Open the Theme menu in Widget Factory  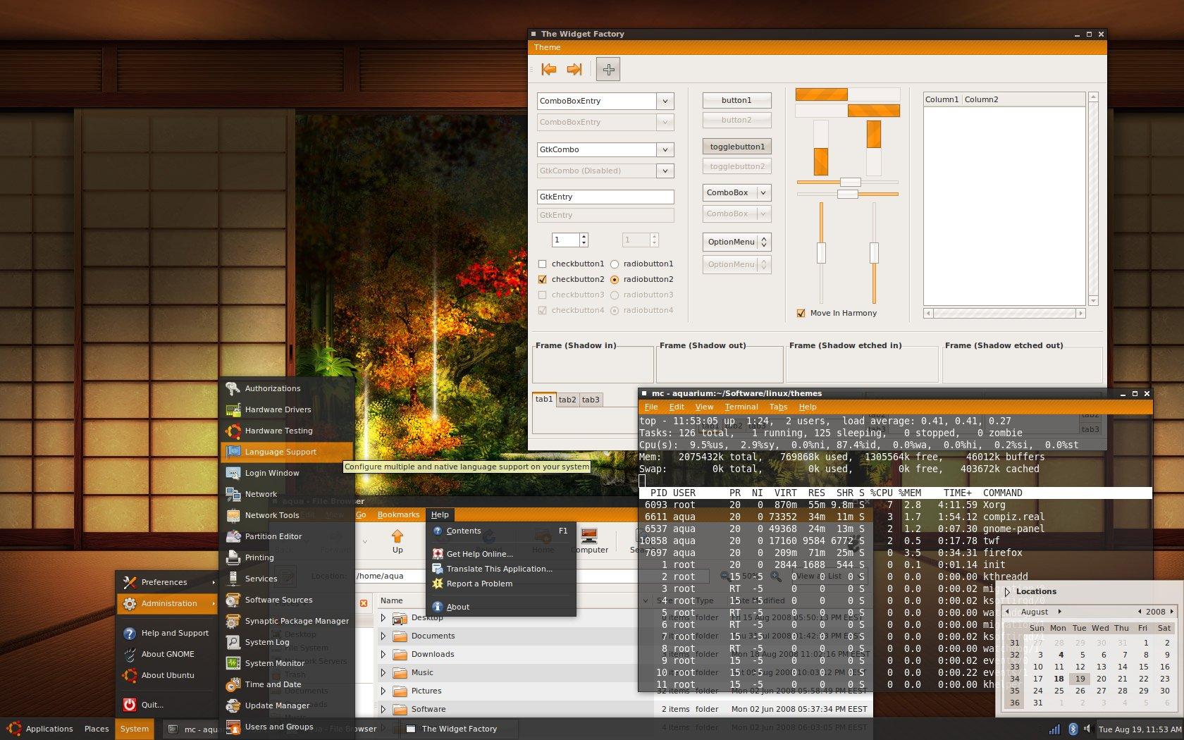click(547, 47)
